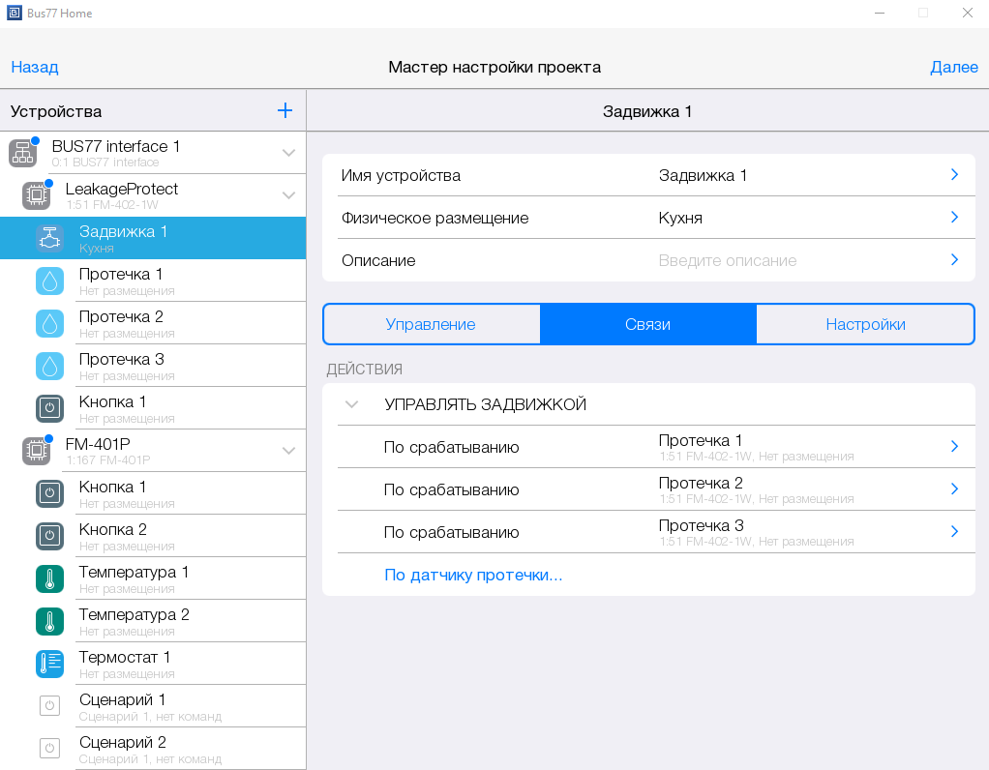Select the BUS77 interface 1 network icon
989x770 pixels.
[x=22, y=153]
